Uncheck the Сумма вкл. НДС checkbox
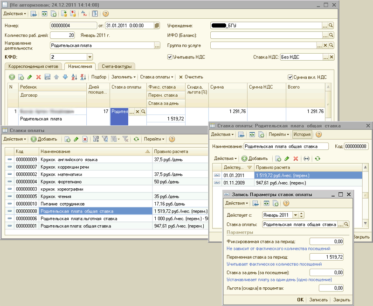The width and height of the screenshot is (373, 306). pos(290,77)
